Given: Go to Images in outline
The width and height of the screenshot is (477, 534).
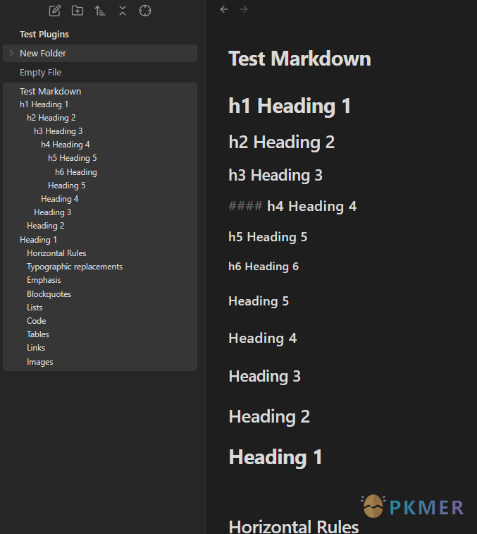Looking at the screenshot, I should pyautogui.click(x=39, y=362).
